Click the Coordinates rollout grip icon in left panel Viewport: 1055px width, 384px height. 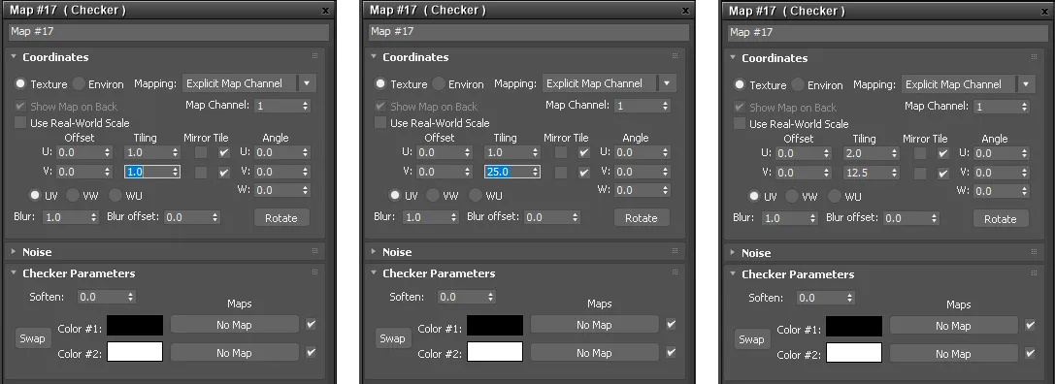(314, 56)
